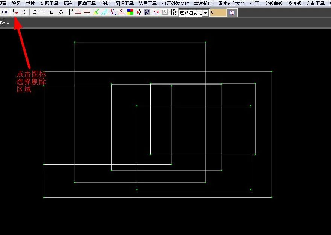Open the 定制工具 menu
Viewport: 331px width, 235px height.
316,3
